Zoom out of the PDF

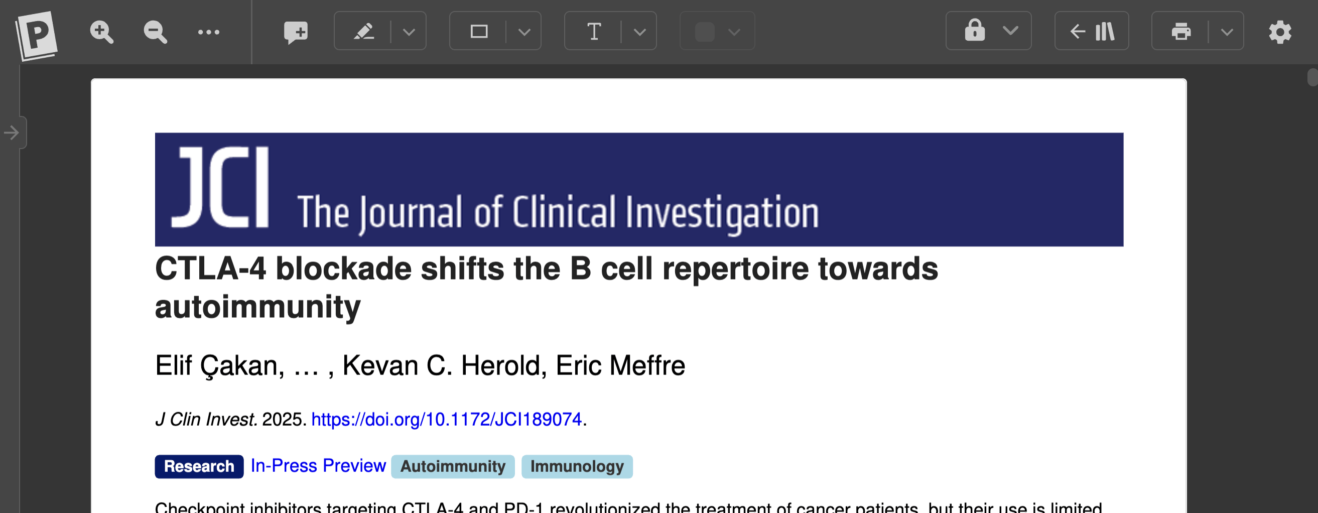(x=155, y=32)
